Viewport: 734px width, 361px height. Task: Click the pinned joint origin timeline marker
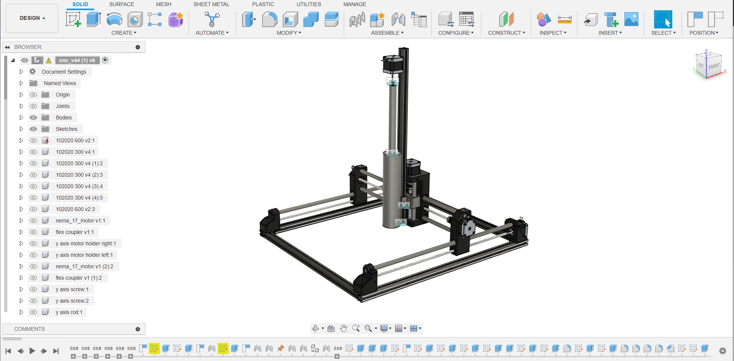coord(281,348)
